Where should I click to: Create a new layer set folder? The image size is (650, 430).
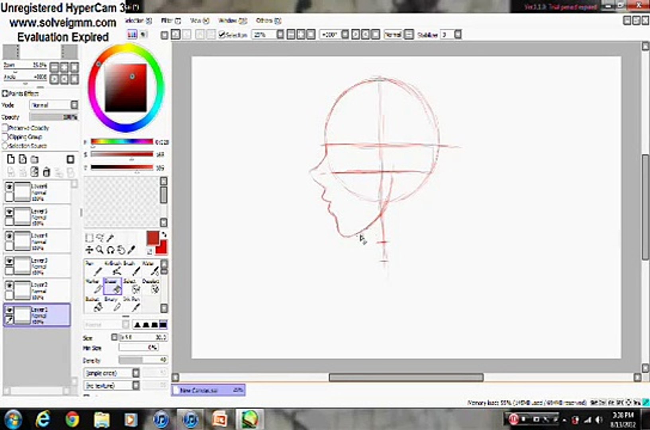point(35,159)
